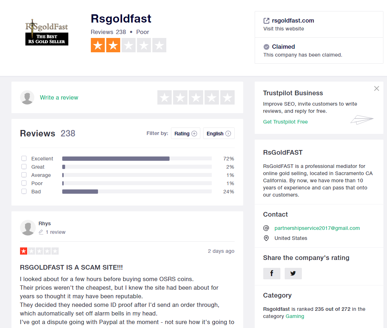The image size is (387, 328).
Task: Visit the rsgoldfast.com website link
Action: (x=293, y=20)
